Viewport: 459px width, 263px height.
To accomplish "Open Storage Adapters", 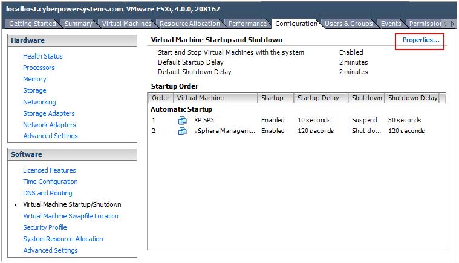I will click(49, 113).
